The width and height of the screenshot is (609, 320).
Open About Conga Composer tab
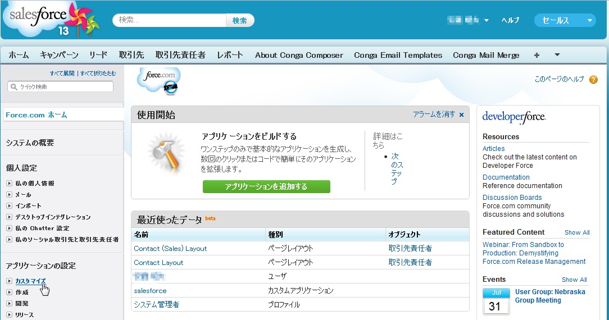click(299, 55)
